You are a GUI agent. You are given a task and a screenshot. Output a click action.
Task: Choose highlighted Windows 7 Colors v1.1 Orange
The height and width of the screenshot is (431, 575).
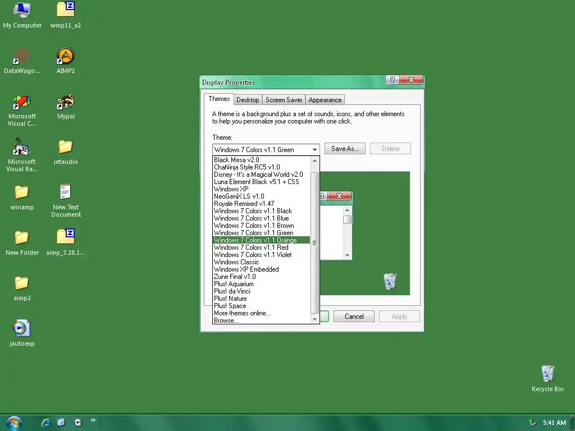click(261, 240)
